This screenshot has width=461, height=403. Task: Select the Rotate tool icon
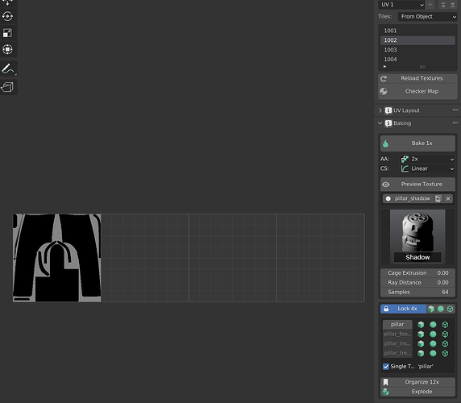pyautogui.click(x=7, y=16)
